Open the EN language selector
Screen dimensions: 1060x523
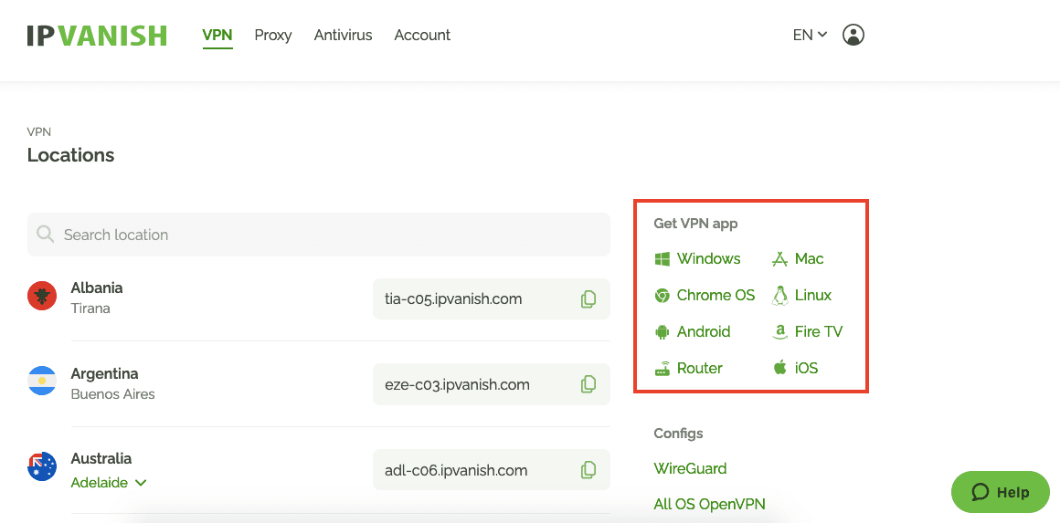point(810,35)
